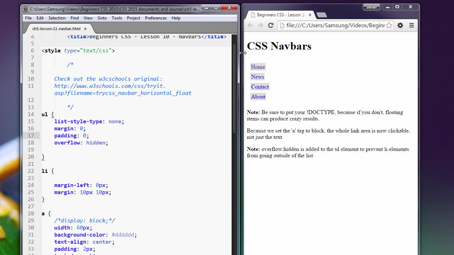Click the 'list-style-type: none;' code line
This screenshot has width=454, height=255.
tap(89, 121)
